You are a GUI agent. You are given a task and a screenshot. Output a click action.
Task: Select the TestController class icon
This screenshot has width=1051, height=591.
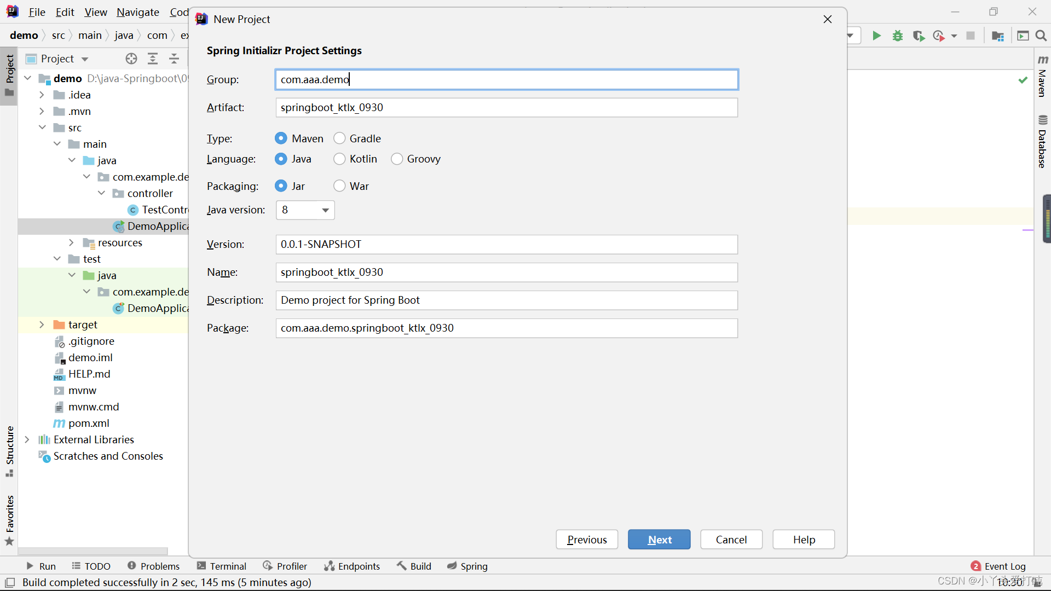click(132, 210)
